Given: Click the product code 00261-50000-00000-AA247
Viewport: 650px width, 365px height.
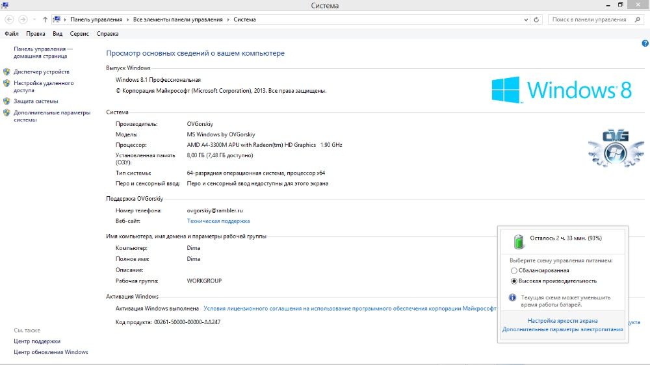Looking at the screenshot, I should [x=187, y=322].
